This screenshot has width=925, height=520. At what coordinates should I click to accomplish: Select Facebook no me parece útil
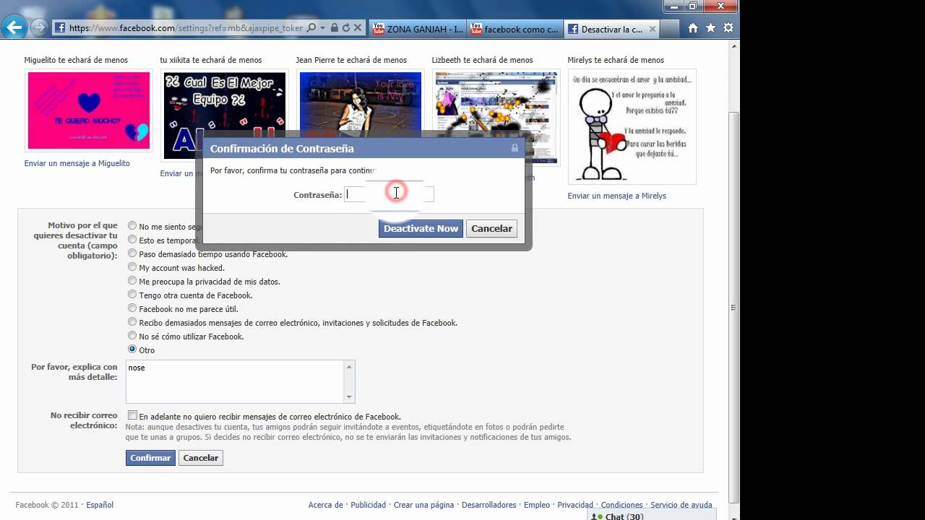pos(132,308)
